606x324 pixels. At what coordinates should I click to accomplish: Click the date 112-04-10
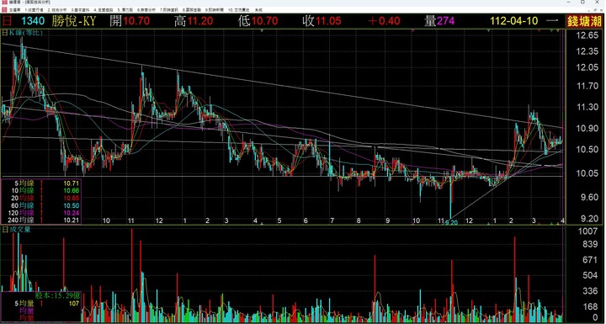514,21
